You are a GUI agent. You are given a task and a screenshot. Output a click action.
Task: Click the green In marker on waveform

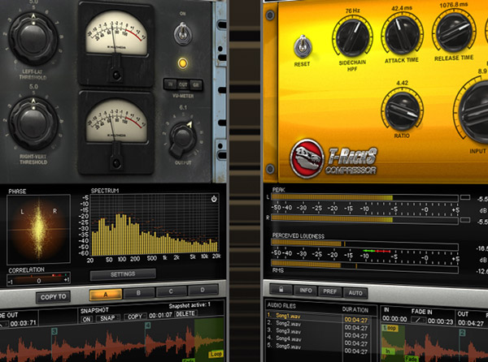click(388, 351)
